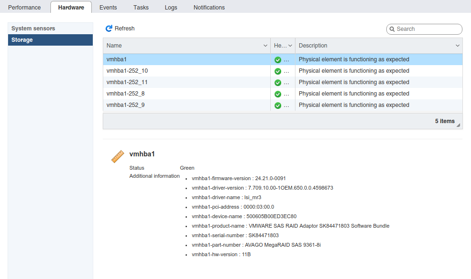Click the table resize grip icon

(x=458, y=125)
